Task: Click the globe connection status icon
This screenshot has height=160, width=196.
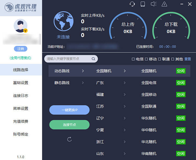Action: [x=63, y=21]
